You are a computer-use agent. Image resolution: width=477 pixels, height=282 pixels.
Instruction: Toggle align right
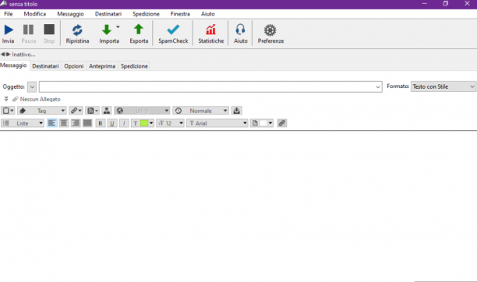coord(76,123)
